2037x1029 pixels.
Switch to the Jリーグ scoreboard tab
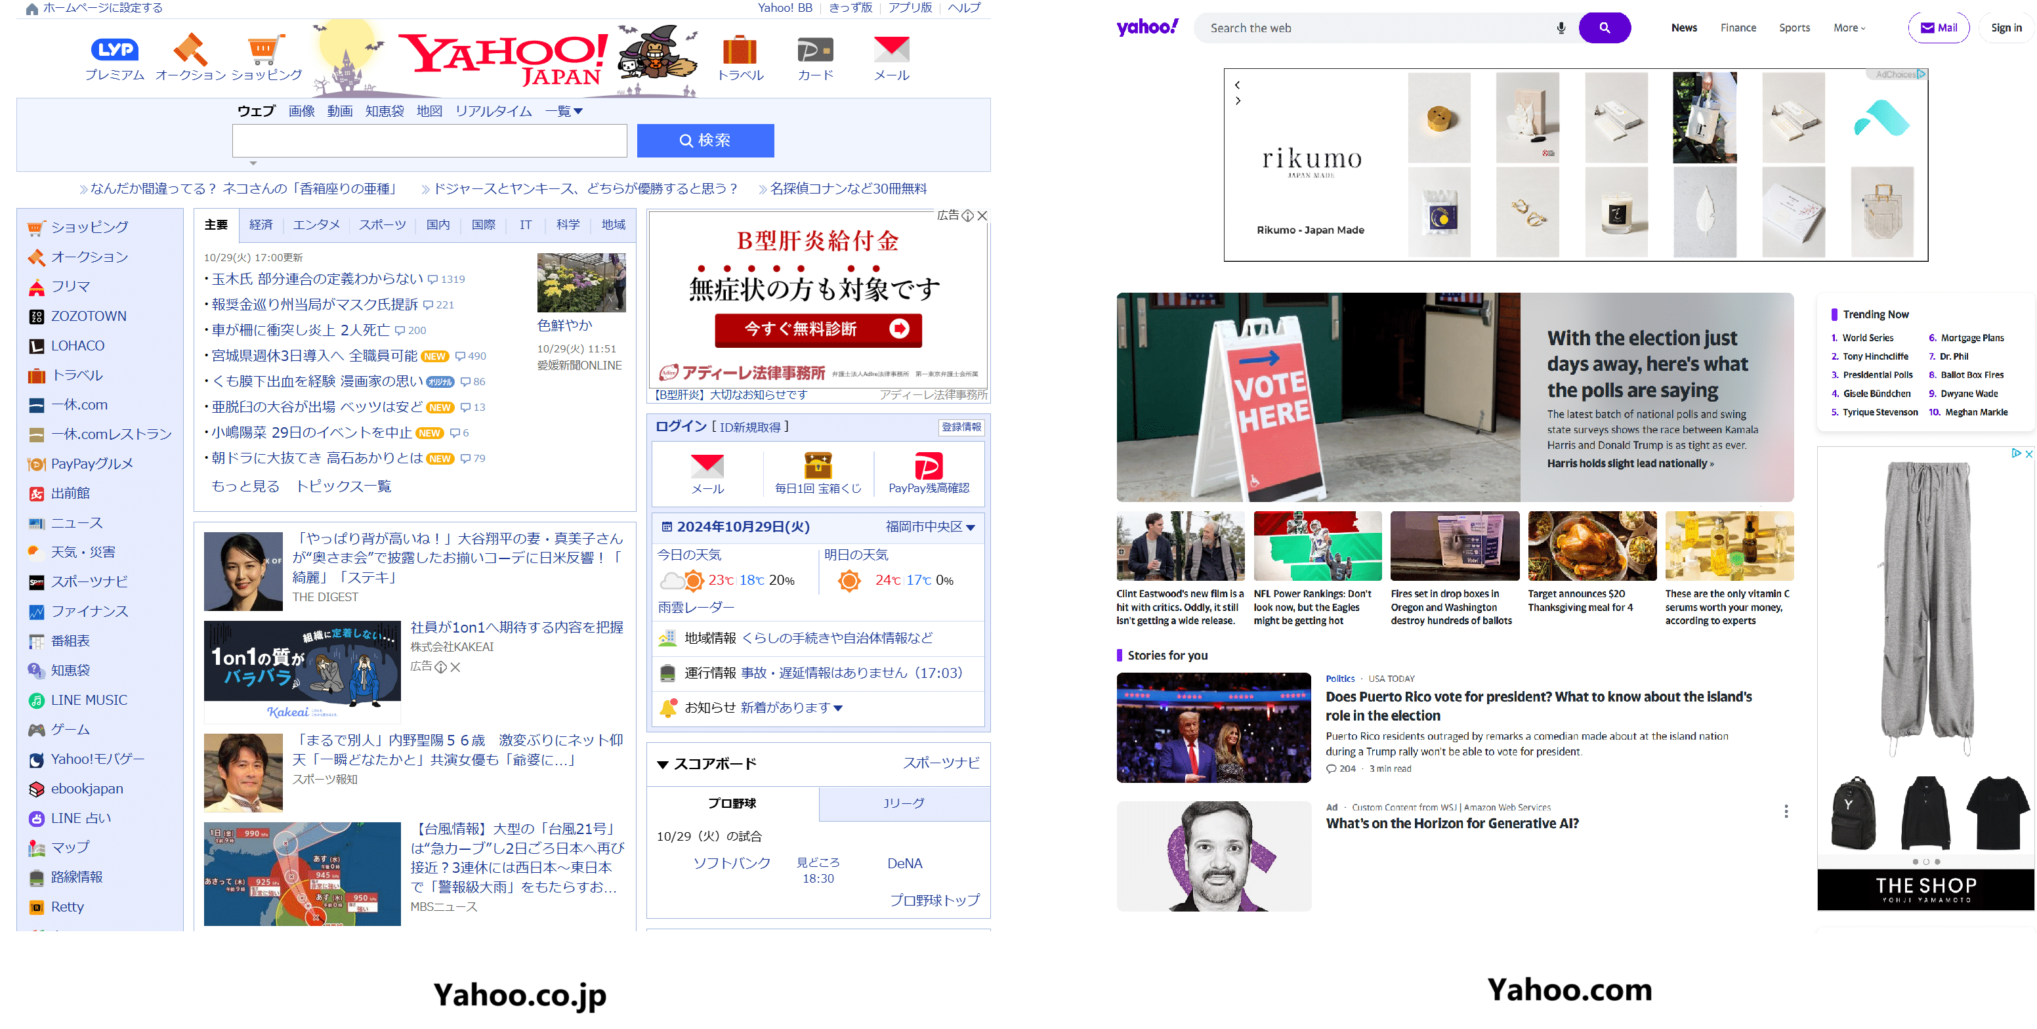click(904, 804)
